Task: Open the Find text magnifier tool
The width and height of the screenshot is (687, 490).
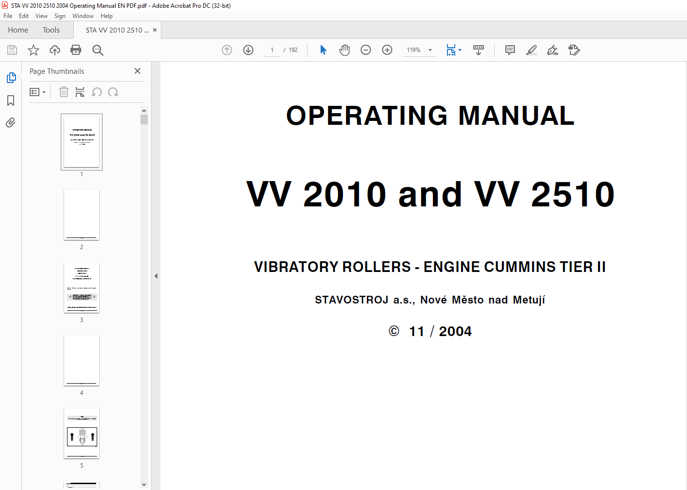Action: [x=98, y=50]
